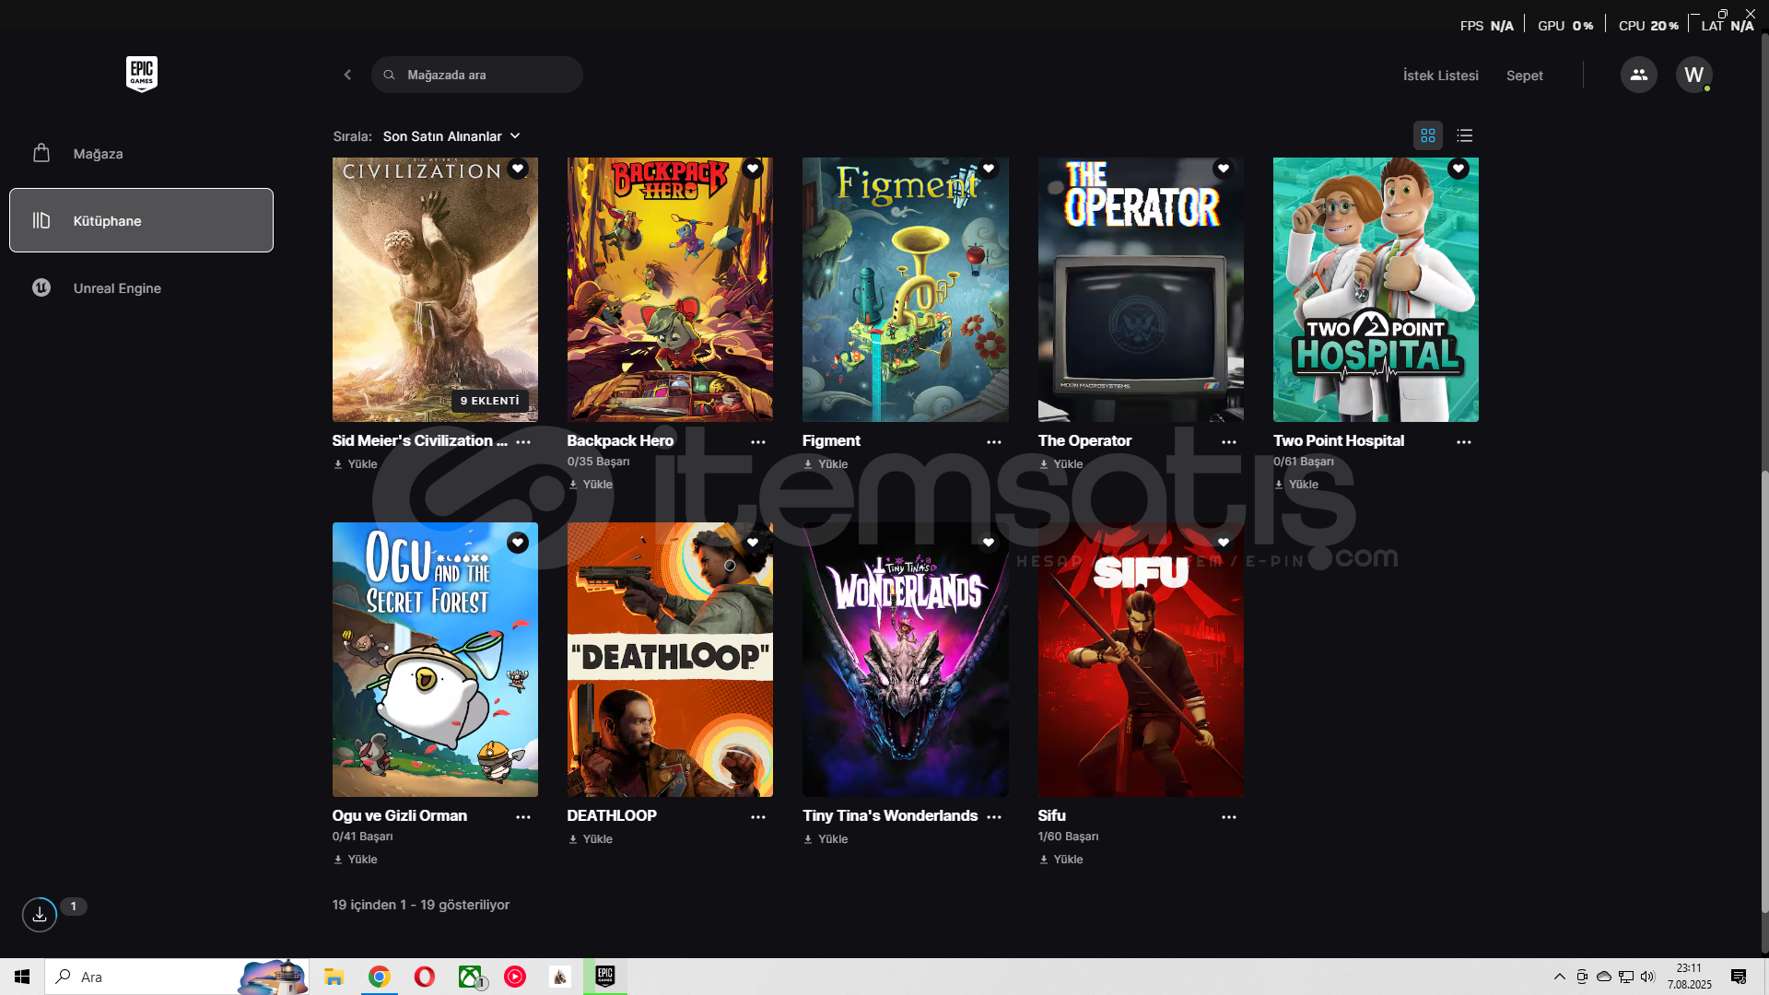Viewport: 1769px width, 995px height.
Task: Click Yükle under Two Point Hospital
Action: click(x=1296, y=485)
